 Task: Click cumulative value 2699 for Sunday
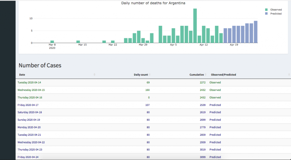click(202, 120)
